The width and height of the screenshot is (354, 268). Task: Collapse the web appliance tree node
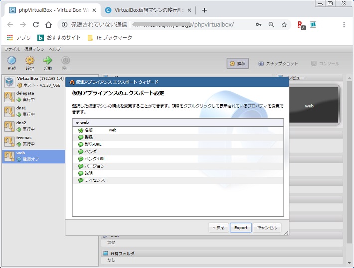tap(77, 123)
